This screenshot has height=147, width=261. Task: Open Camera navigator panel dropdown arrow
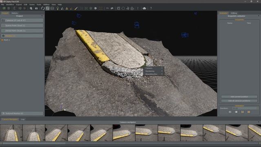[x=259, y=122]
